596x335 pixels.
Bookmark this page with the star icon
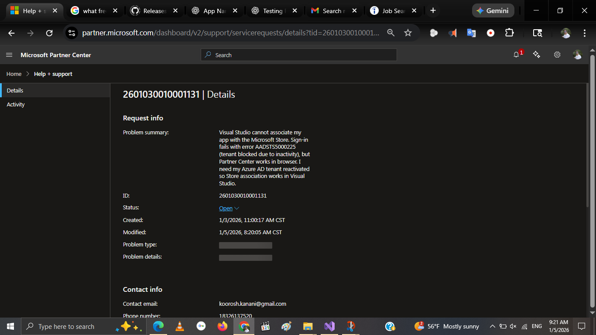coord(408,33)
